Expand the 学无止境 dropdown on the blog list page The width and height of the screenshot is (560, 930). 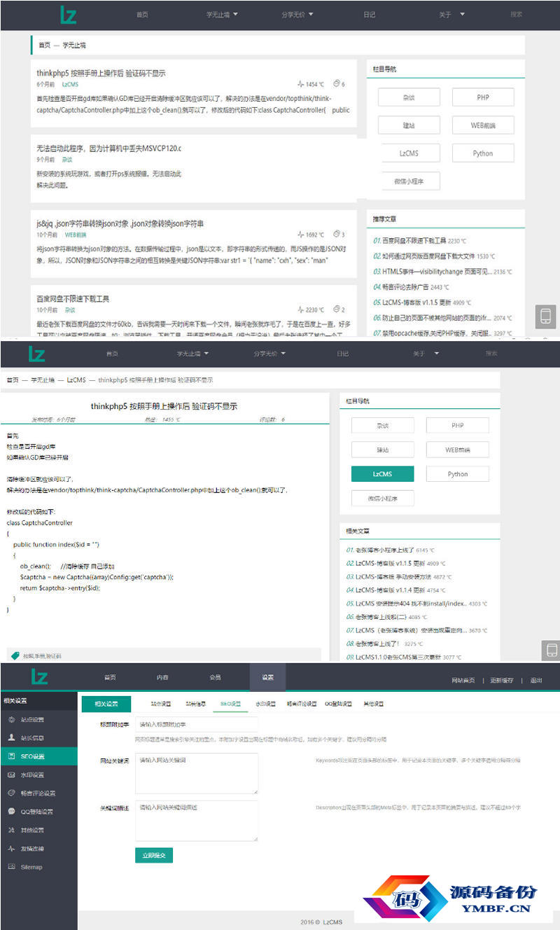[236, 14]
